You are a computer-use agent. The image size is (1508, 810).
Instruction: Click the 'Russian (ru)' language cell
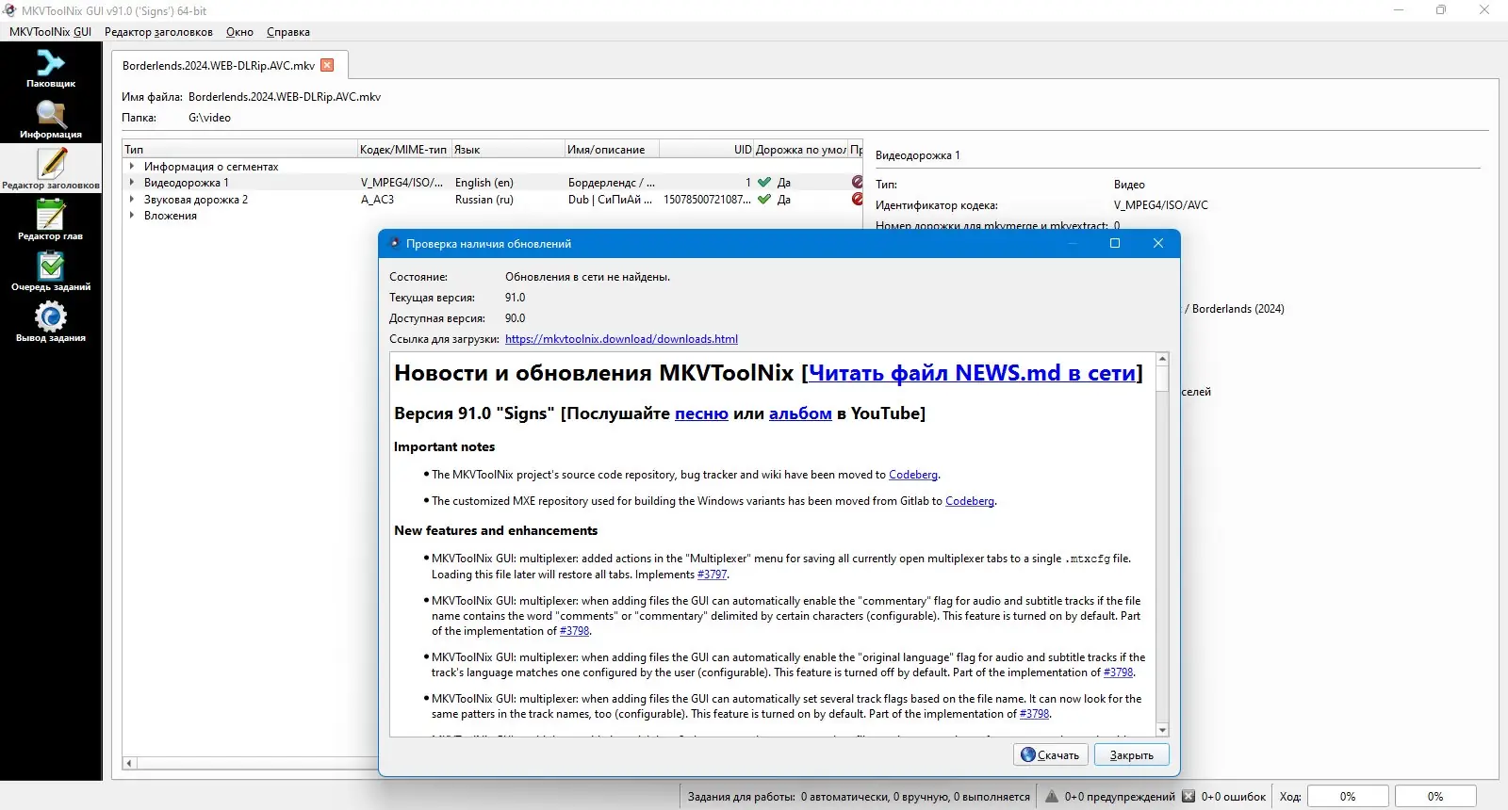tap(484, 200)
